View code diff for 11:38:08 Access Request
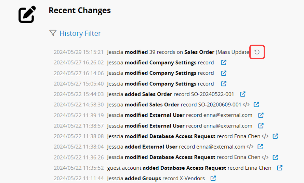Screen dimensions: 304x183 [265, 136]
